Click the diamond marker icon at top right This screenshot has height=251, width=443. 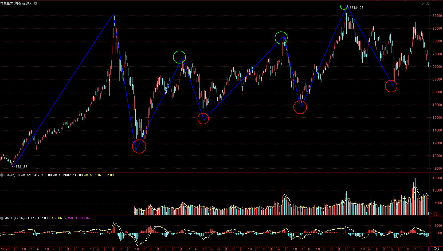[x=422, y=3]
